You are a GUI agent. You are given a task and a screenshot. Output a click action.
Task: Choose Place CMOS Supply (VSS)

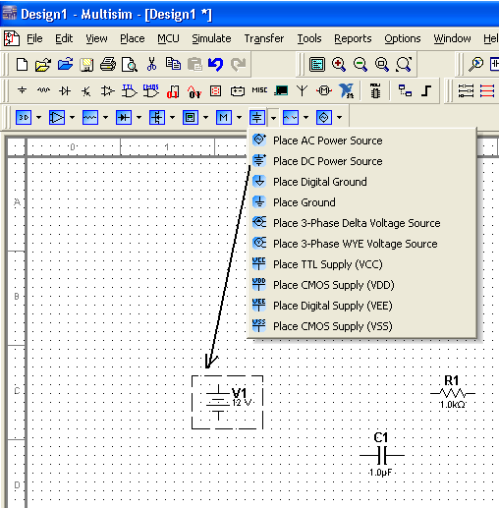pos(361,326)
